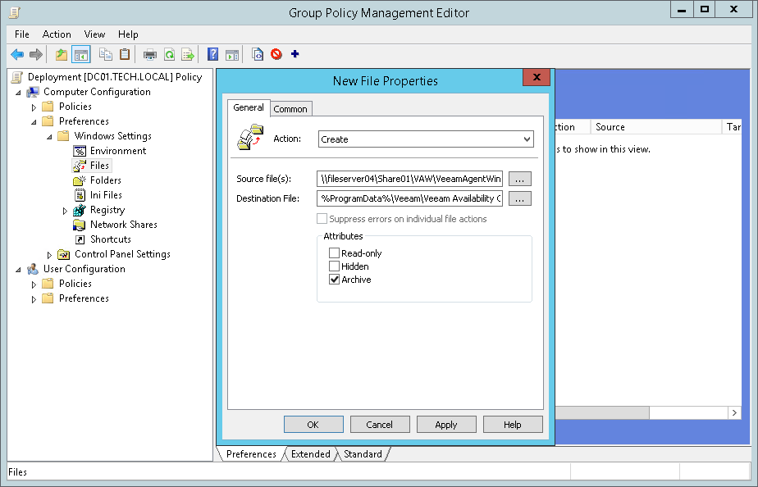Click the Refresh toolbar icon
The height and width of the screenshot is (487, 758).
tap(169, 54)
